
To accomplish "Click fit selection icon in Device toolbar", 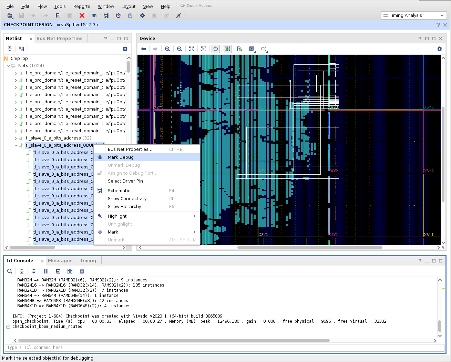I will [x=204, y=49].
